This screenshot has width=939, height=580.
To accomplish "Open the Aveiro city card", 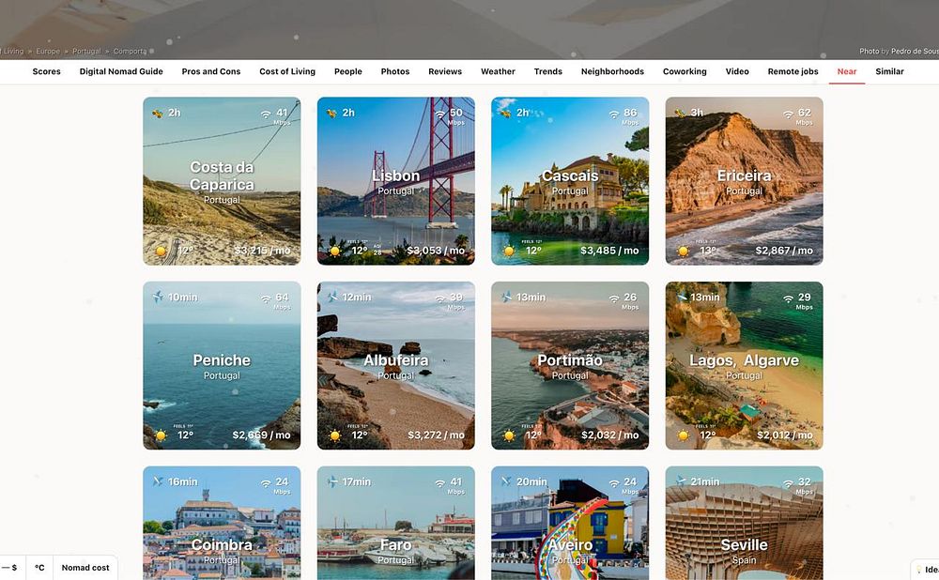I will pos(570,523).
